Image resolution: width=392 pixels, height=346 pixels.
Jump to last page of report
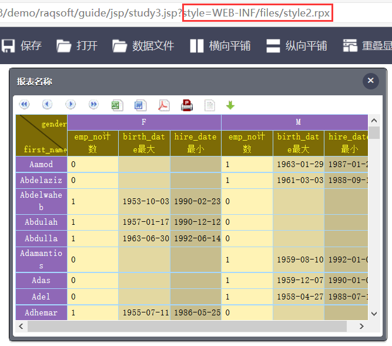[x=93, y=105]
